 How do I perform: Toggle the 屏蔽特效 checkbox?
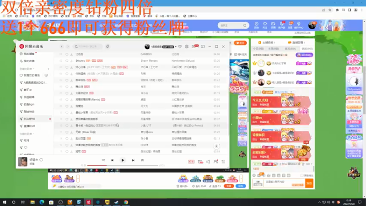[x=302, y=175]
